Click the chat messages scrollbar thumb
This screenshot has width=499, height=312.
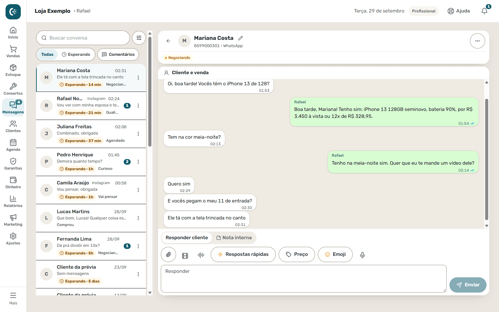(487, 159)
